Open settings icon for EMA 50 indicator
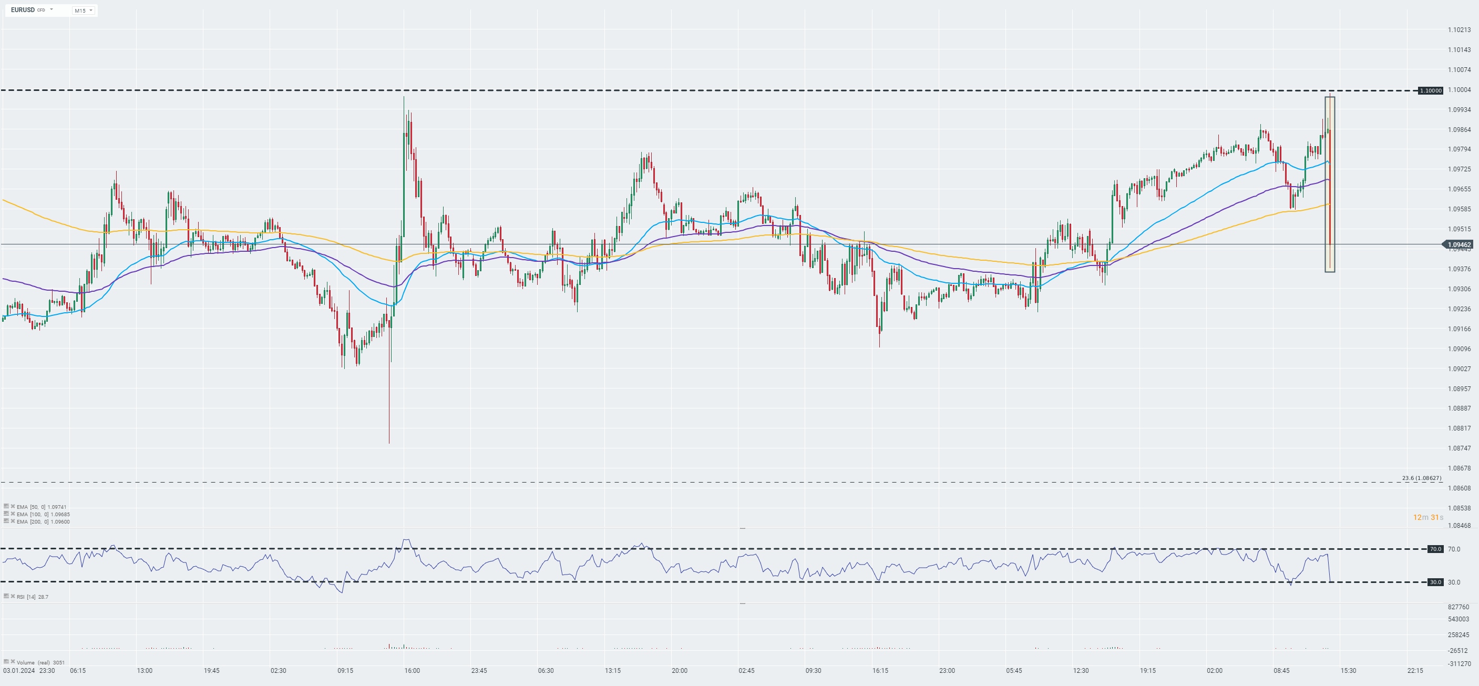 coord(6,506)
